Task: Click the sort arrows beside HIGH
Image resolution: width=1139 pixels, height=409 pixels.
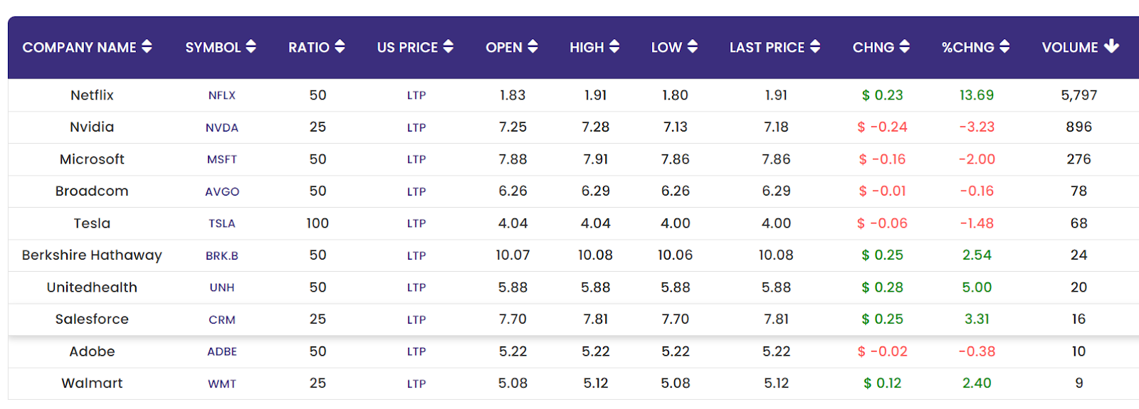Action: coord(614,47)
